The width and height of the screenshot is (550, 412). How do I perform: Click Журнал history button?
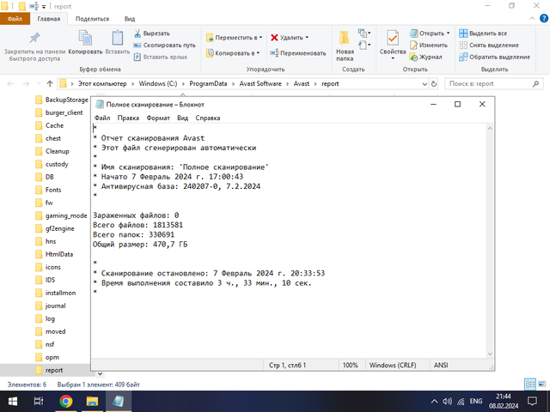coord(425,57)
